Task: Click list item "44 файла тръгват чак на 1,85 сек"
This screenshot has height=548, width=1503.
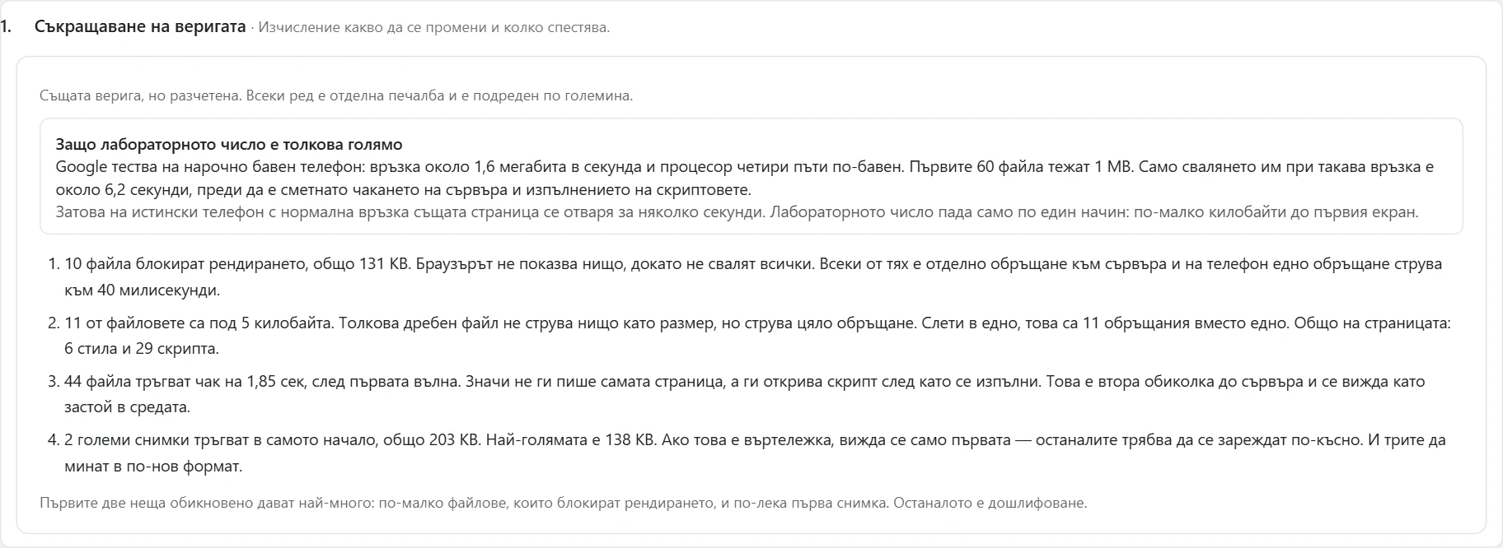Action: 745,394
